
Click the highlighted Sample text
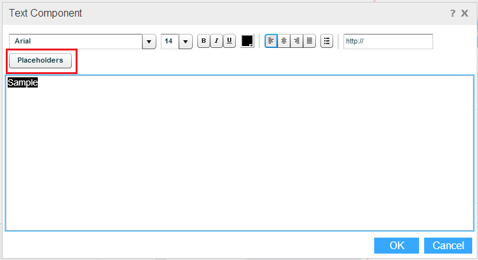point(22,83)
